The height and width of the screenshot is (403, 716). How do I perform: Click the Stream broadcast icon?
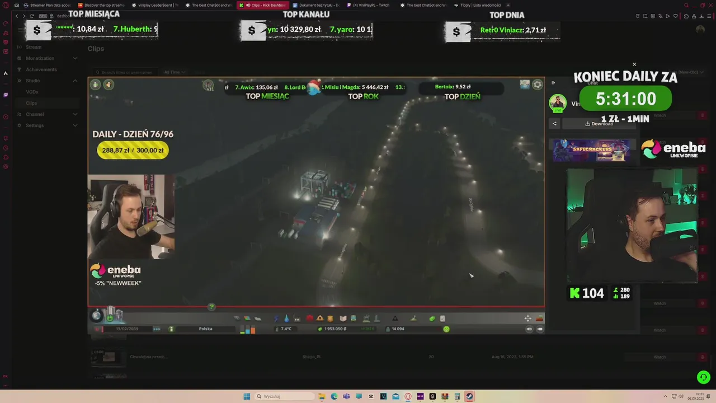[20, 47]
